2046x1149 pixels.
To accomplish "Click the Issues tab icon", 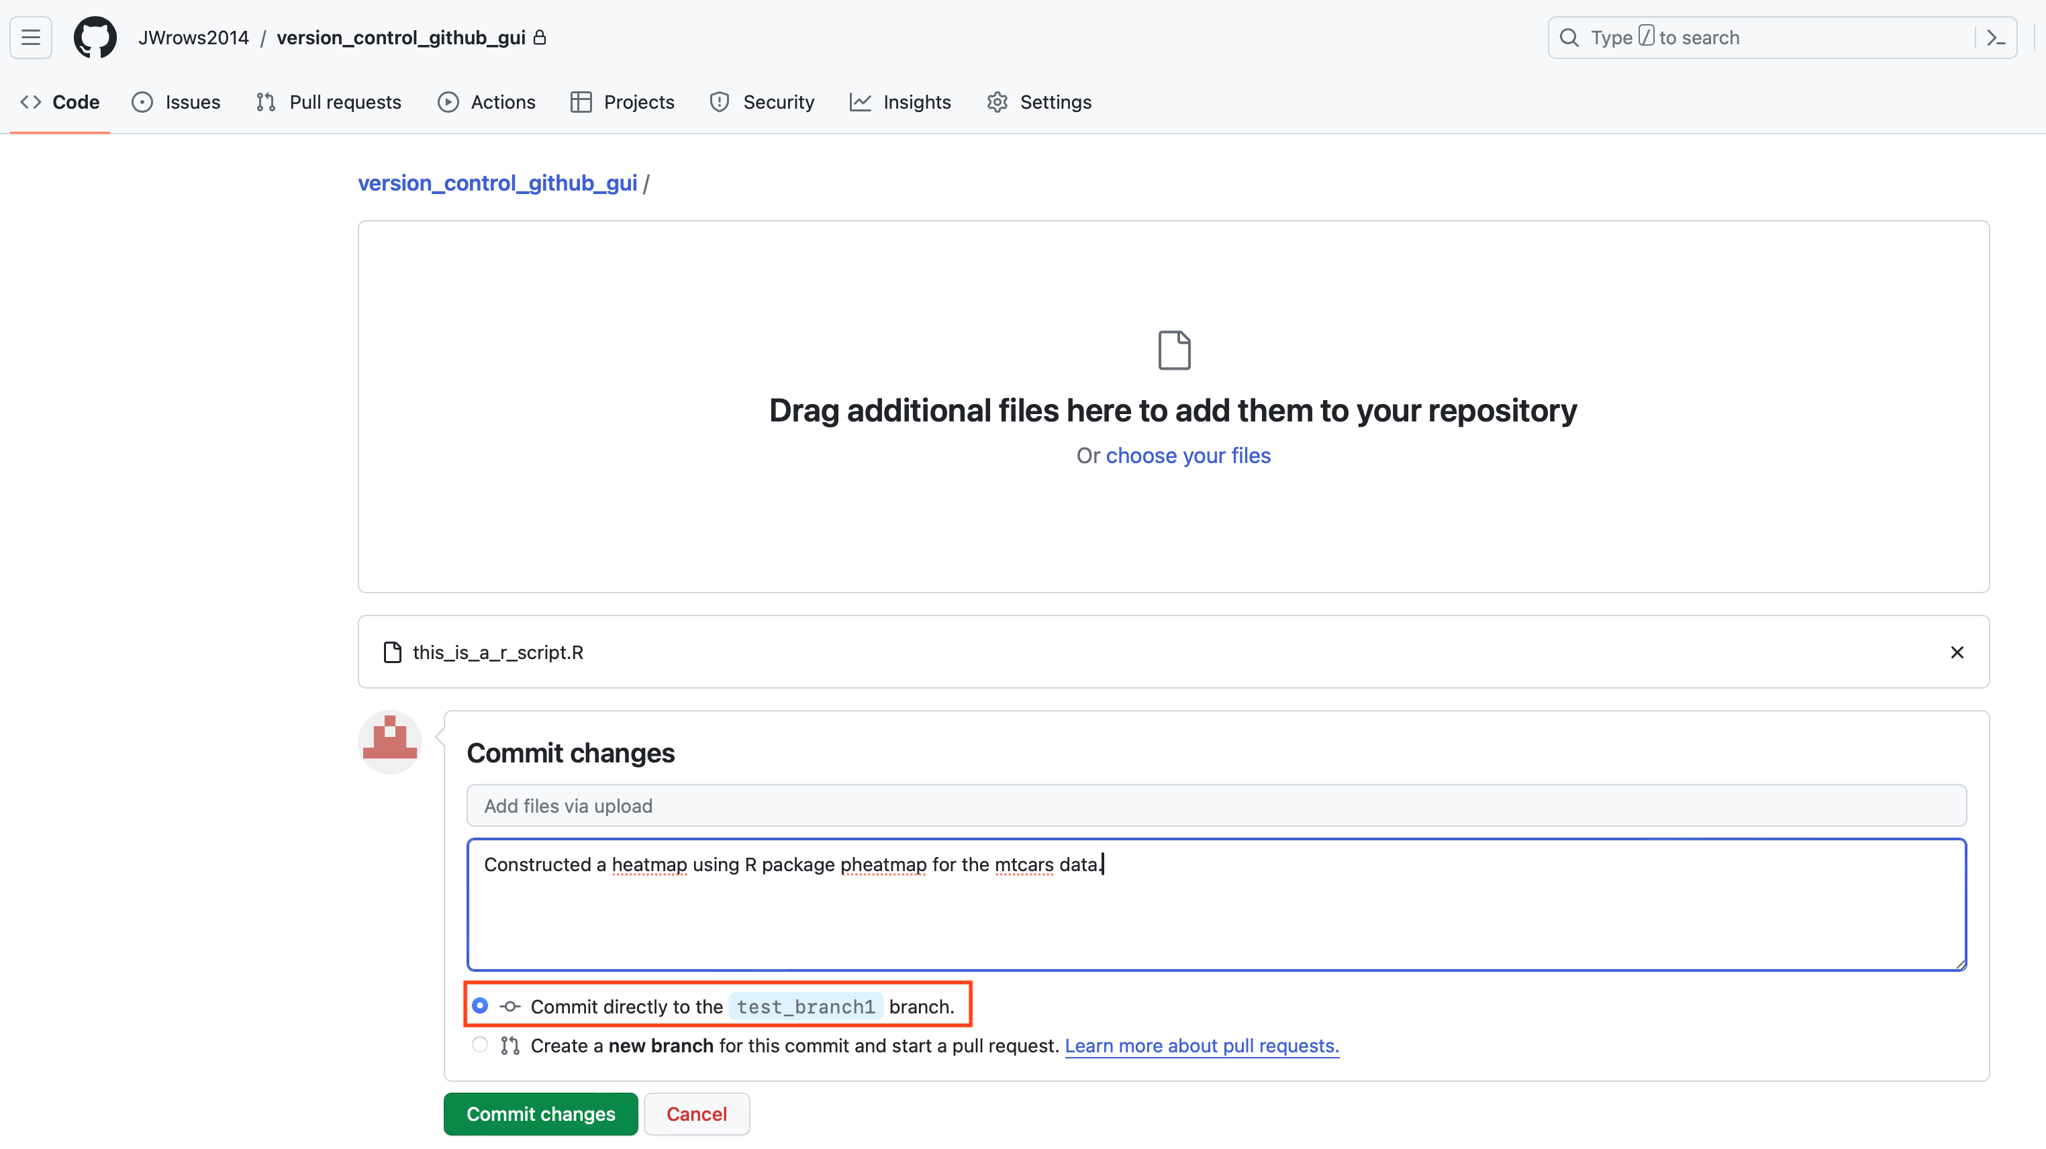I will 142,103.
